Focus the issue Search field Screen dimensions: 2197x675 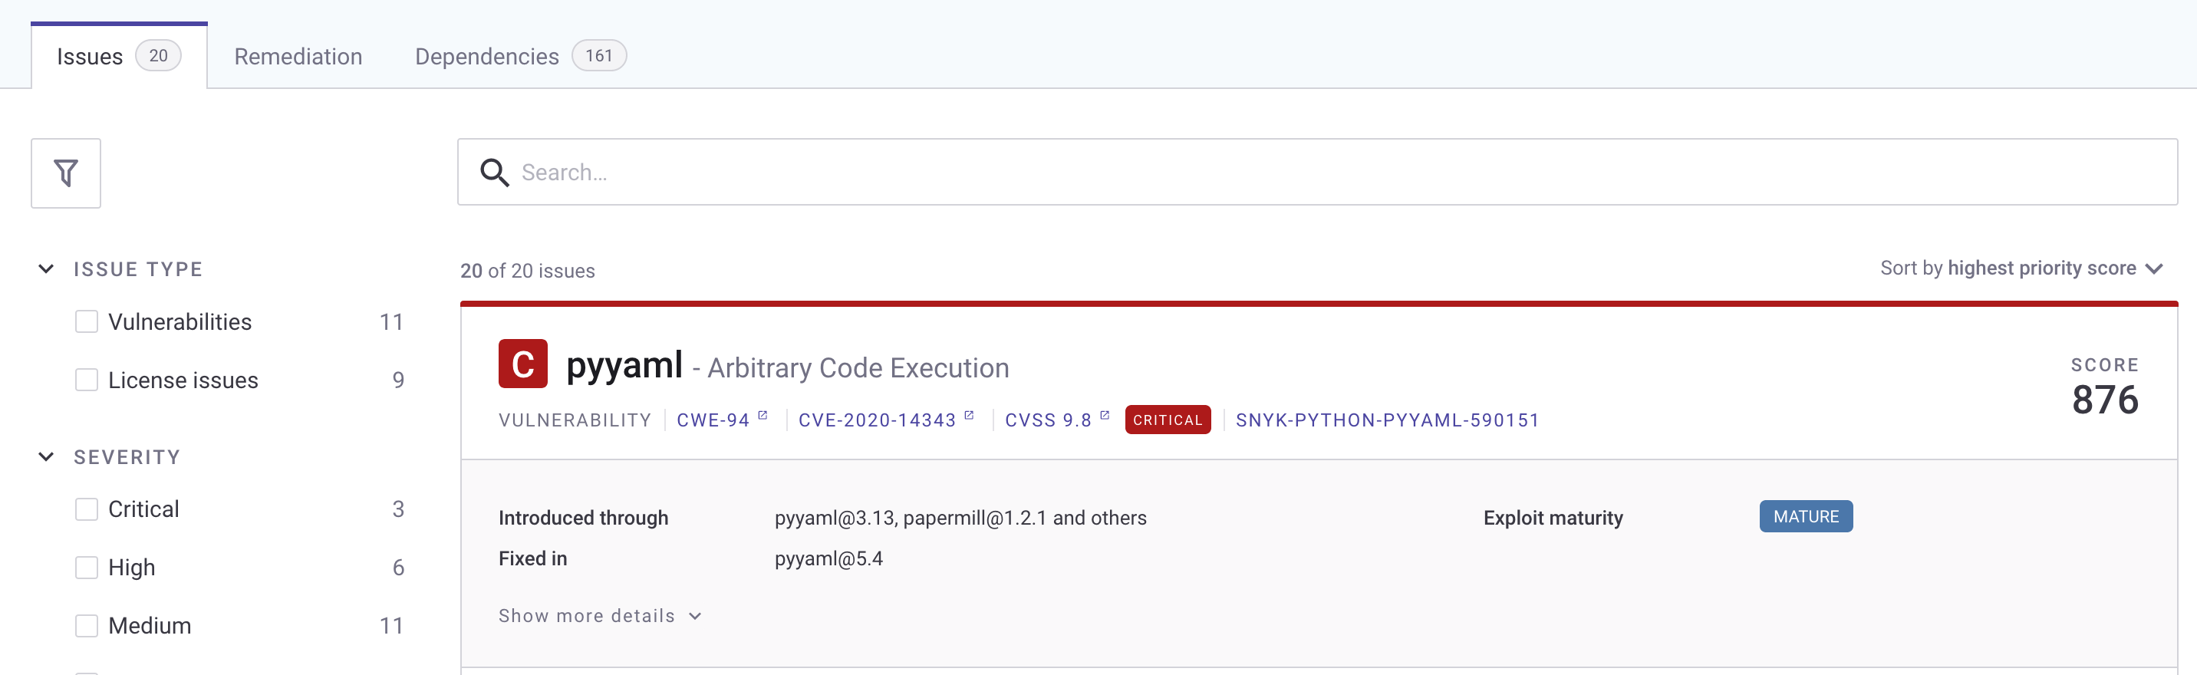coord(1318,172)
